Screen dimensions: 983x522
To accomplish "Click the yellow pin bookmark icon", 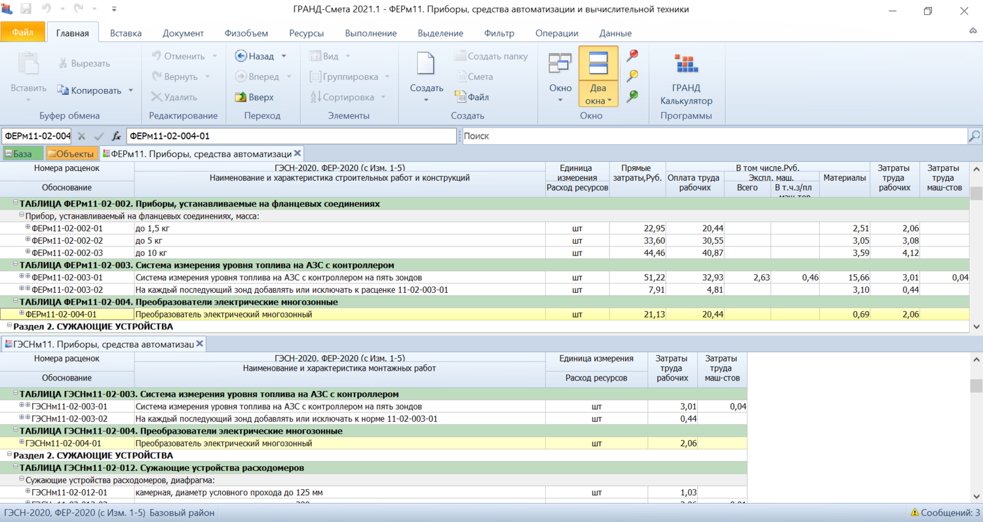I will click(x=632, y=76).
